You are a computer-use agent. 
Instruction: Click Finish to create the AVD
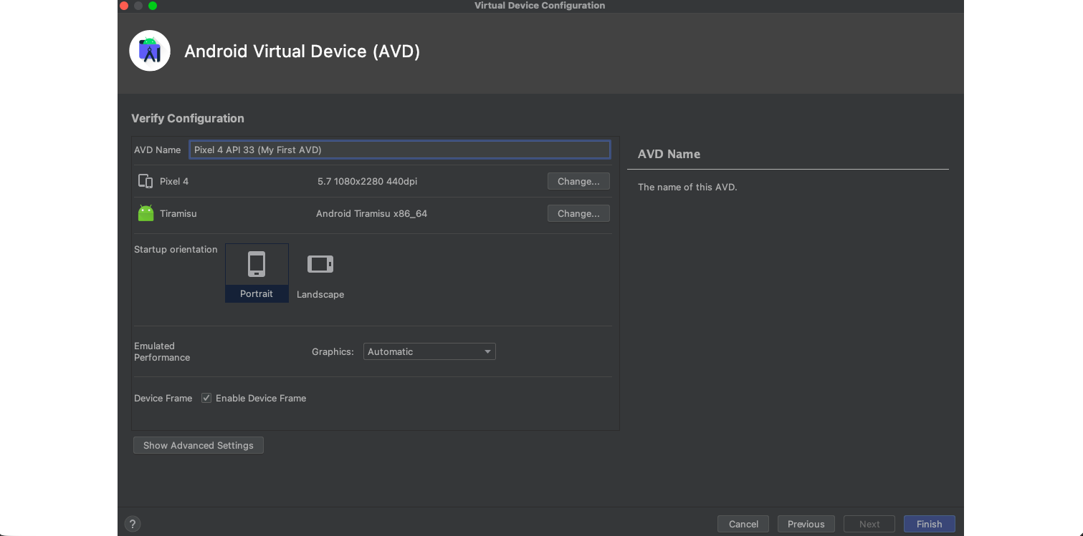tap(930, 524)
